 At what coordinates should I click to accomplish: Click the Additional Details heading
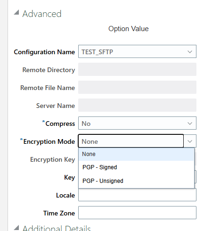click(x=57, y=228)
